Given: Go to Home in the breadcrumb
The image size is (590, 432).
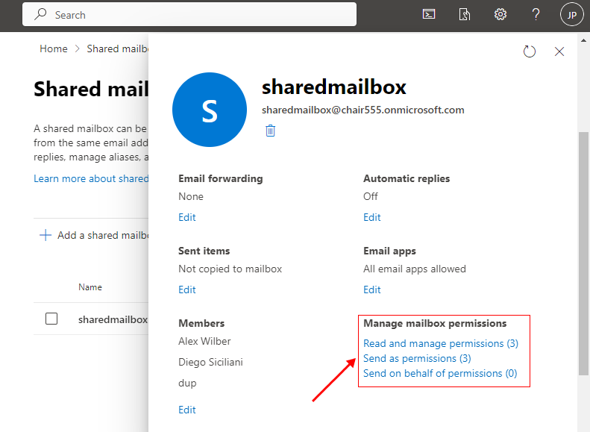Looking at the screenshot, I should pyautogui.click(x=54, y=48).
